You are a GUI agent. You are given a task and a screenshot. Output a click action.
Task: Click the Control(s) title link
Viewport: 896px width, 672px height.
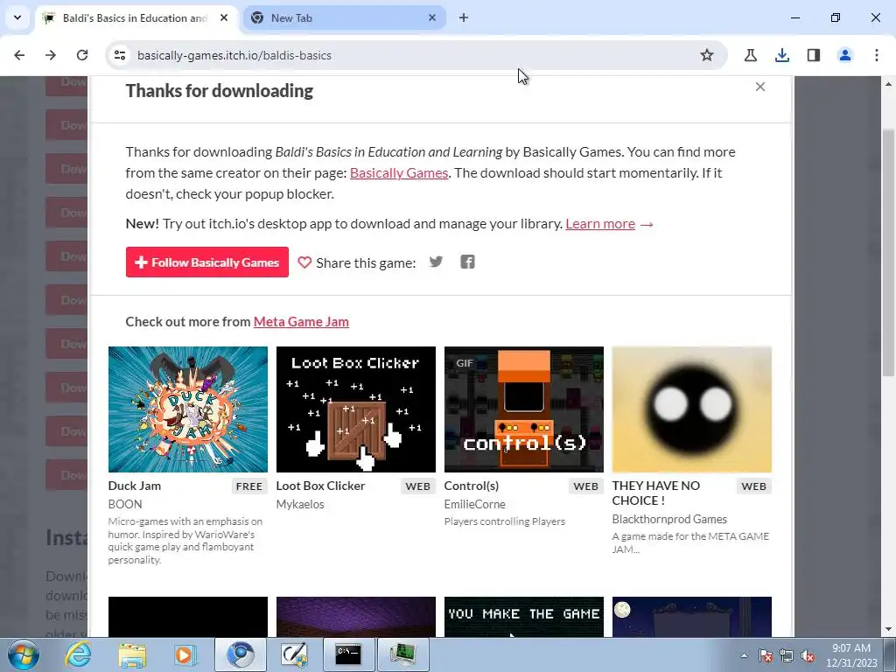(472, 486)
